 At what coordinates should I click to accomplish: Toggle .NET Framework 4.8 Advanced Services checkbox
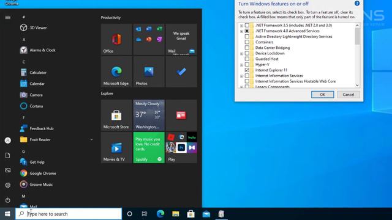point(247,31)
